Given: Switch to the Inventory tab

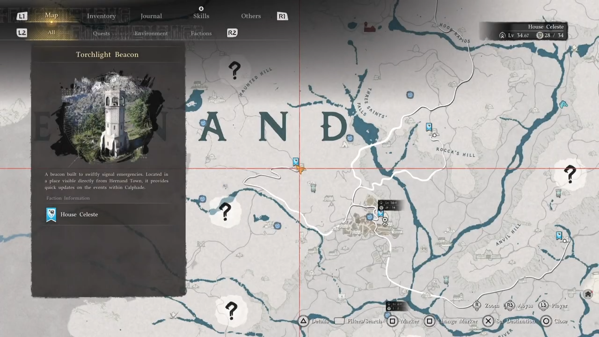Looking at the screenshot, I should (101, 16).
